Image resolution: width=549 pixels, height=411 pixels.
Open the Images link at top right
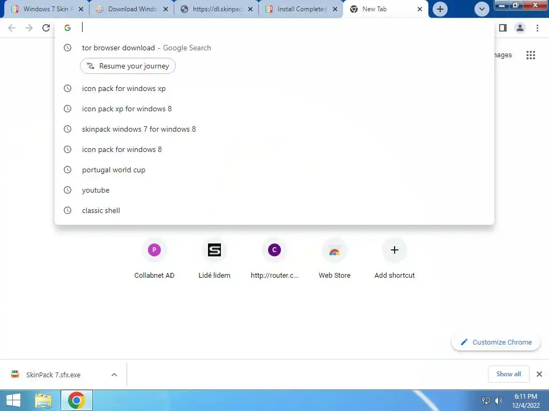503,55
